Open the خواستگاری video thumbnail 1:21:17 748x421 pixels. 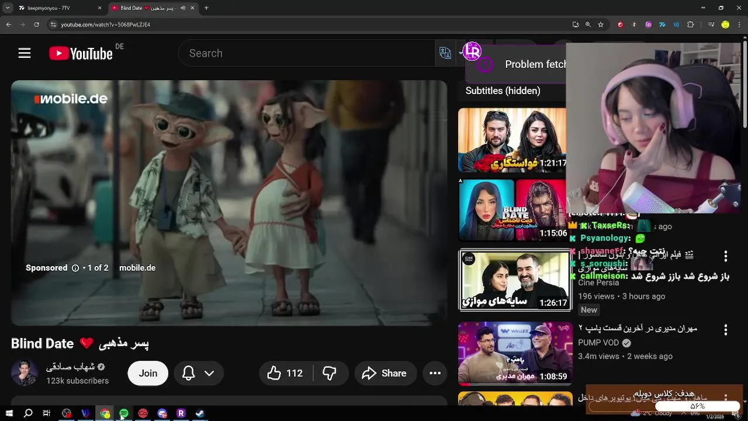512,140
